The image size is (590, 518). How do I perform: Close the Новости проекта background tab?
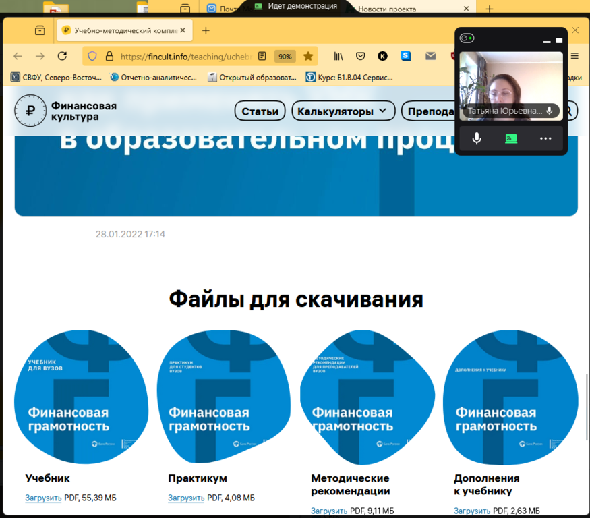[x=466, y=9]
